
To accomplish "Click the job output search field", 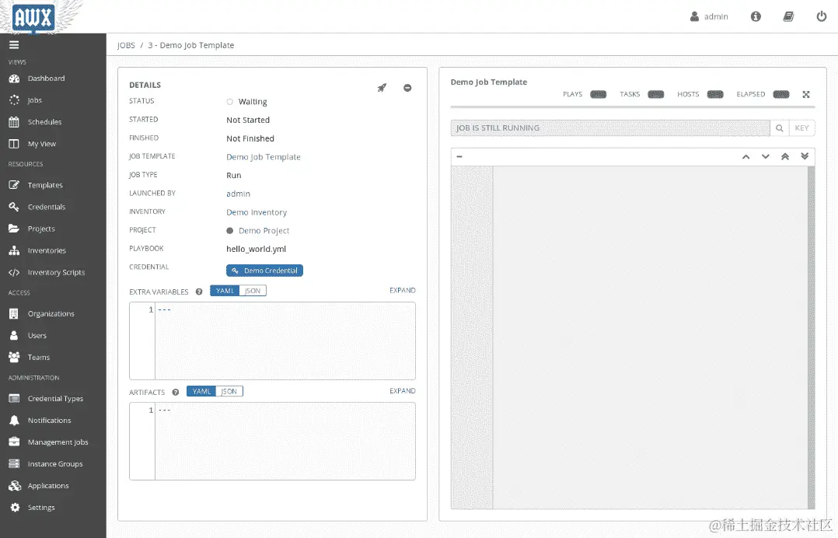I will pyautogui.click(x=609, y=128).
